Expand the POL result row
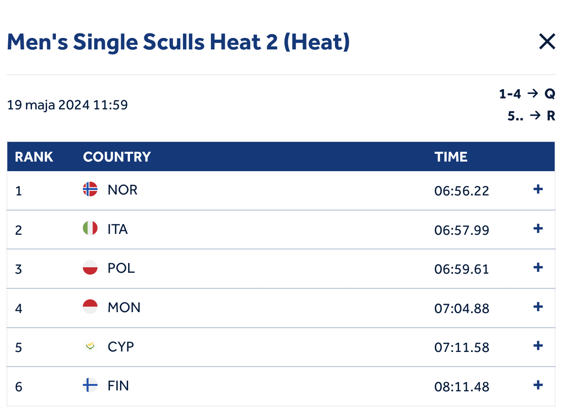 click(538, 268)
